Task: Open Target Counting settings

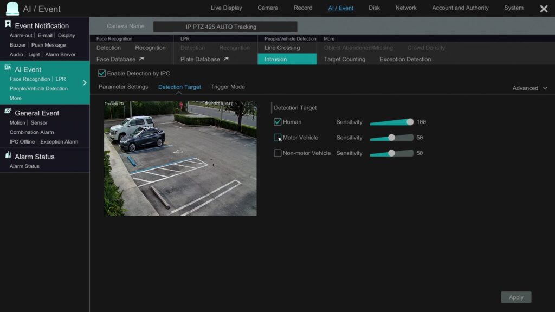Action: tap(344, 59)
